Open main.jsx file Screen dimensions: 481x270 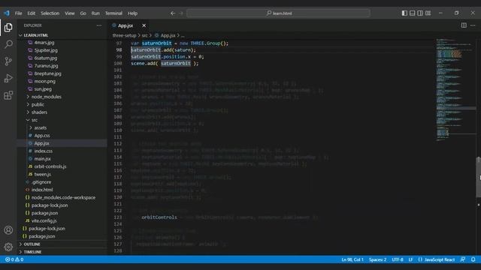point(42,159)
